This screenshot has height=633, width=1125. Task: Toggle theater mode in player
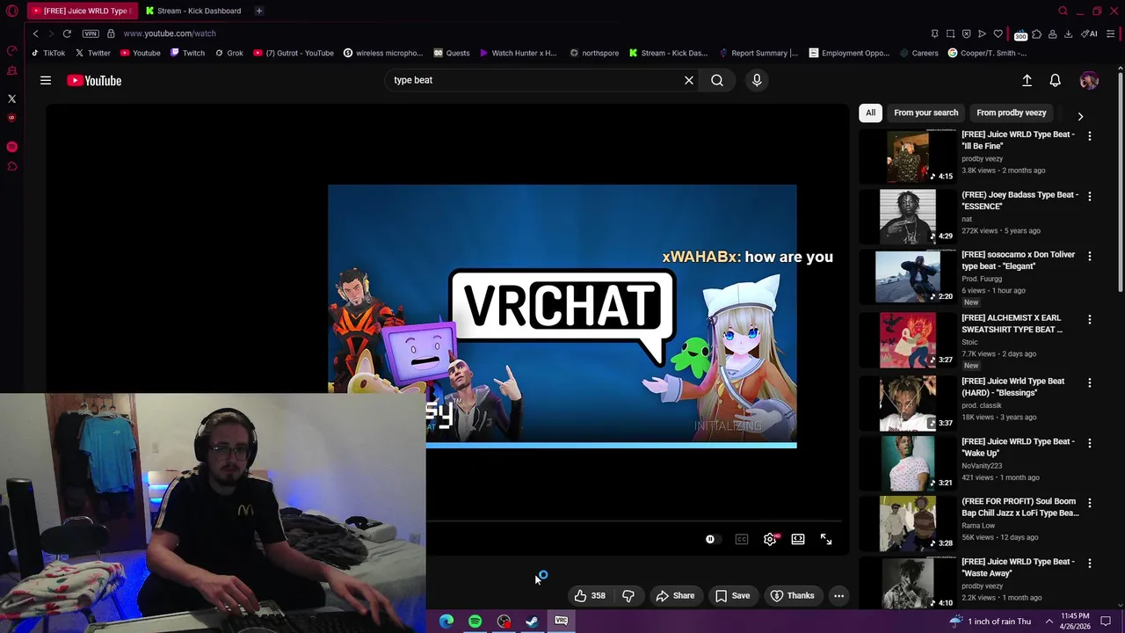[x=798, y=540]
